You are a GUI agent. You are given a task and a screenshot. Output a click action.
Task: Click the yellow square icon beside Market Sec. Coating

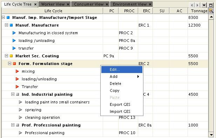11,56
